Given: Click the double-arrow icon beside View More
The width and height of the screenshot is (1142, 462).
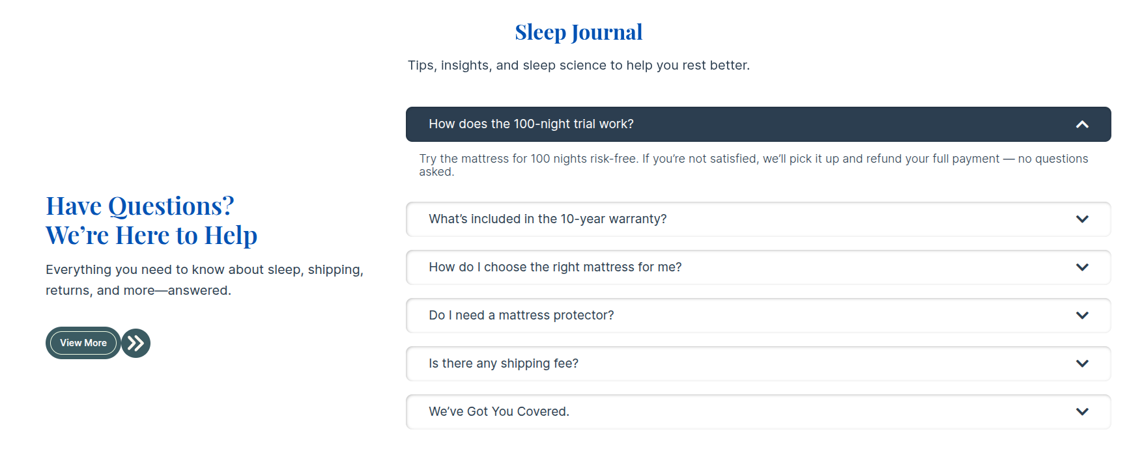Looking at the screenshot, I should tap(136, 343).
